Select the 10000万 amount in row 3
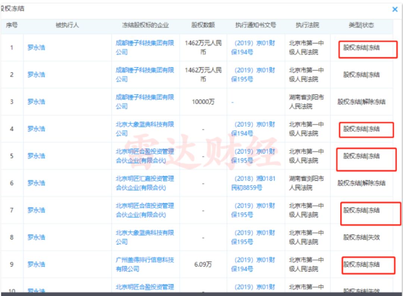 coord(203,102)
